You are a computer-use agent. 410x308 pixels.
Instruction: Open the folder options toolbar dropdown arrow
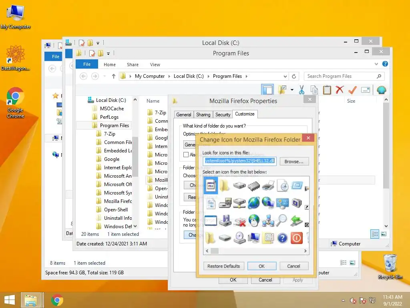coord(292,90)
